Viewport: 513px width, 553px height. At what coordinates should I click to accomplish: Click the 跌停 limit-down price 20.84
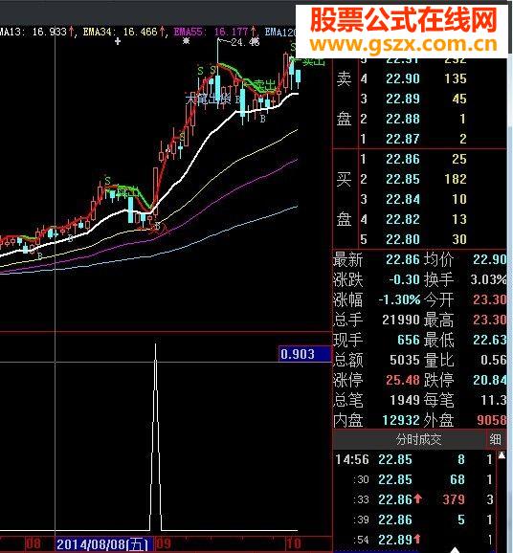tap(490, 380)
